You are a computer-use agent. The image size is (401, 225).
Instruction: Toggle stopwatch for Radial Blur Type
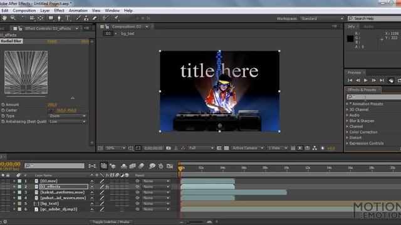pyautogui.click(x=3, y=116)
